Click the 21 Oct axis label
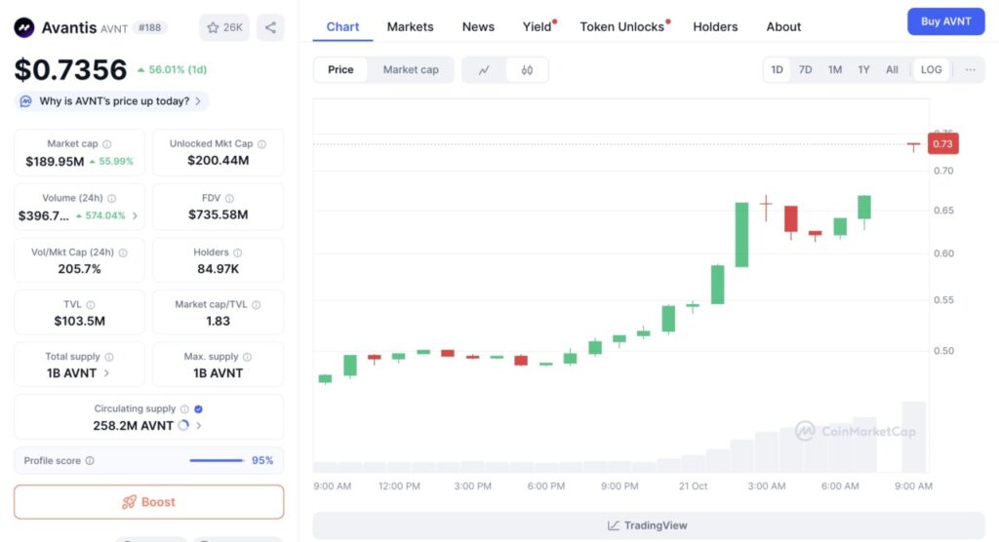Screen dimensions: 999x542 (693, 486)
